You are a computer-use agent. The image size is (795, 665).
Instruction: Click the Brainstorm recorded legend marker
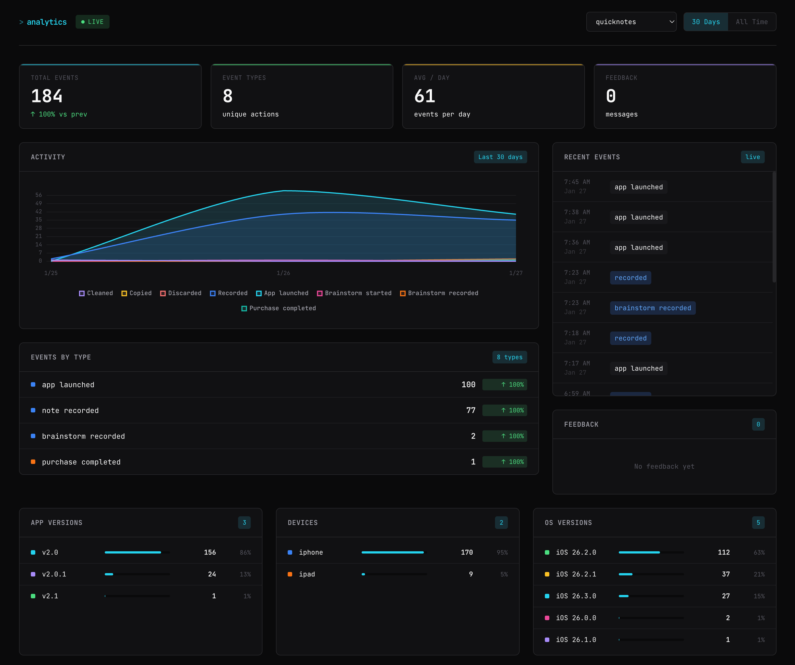tap(403, 293)
